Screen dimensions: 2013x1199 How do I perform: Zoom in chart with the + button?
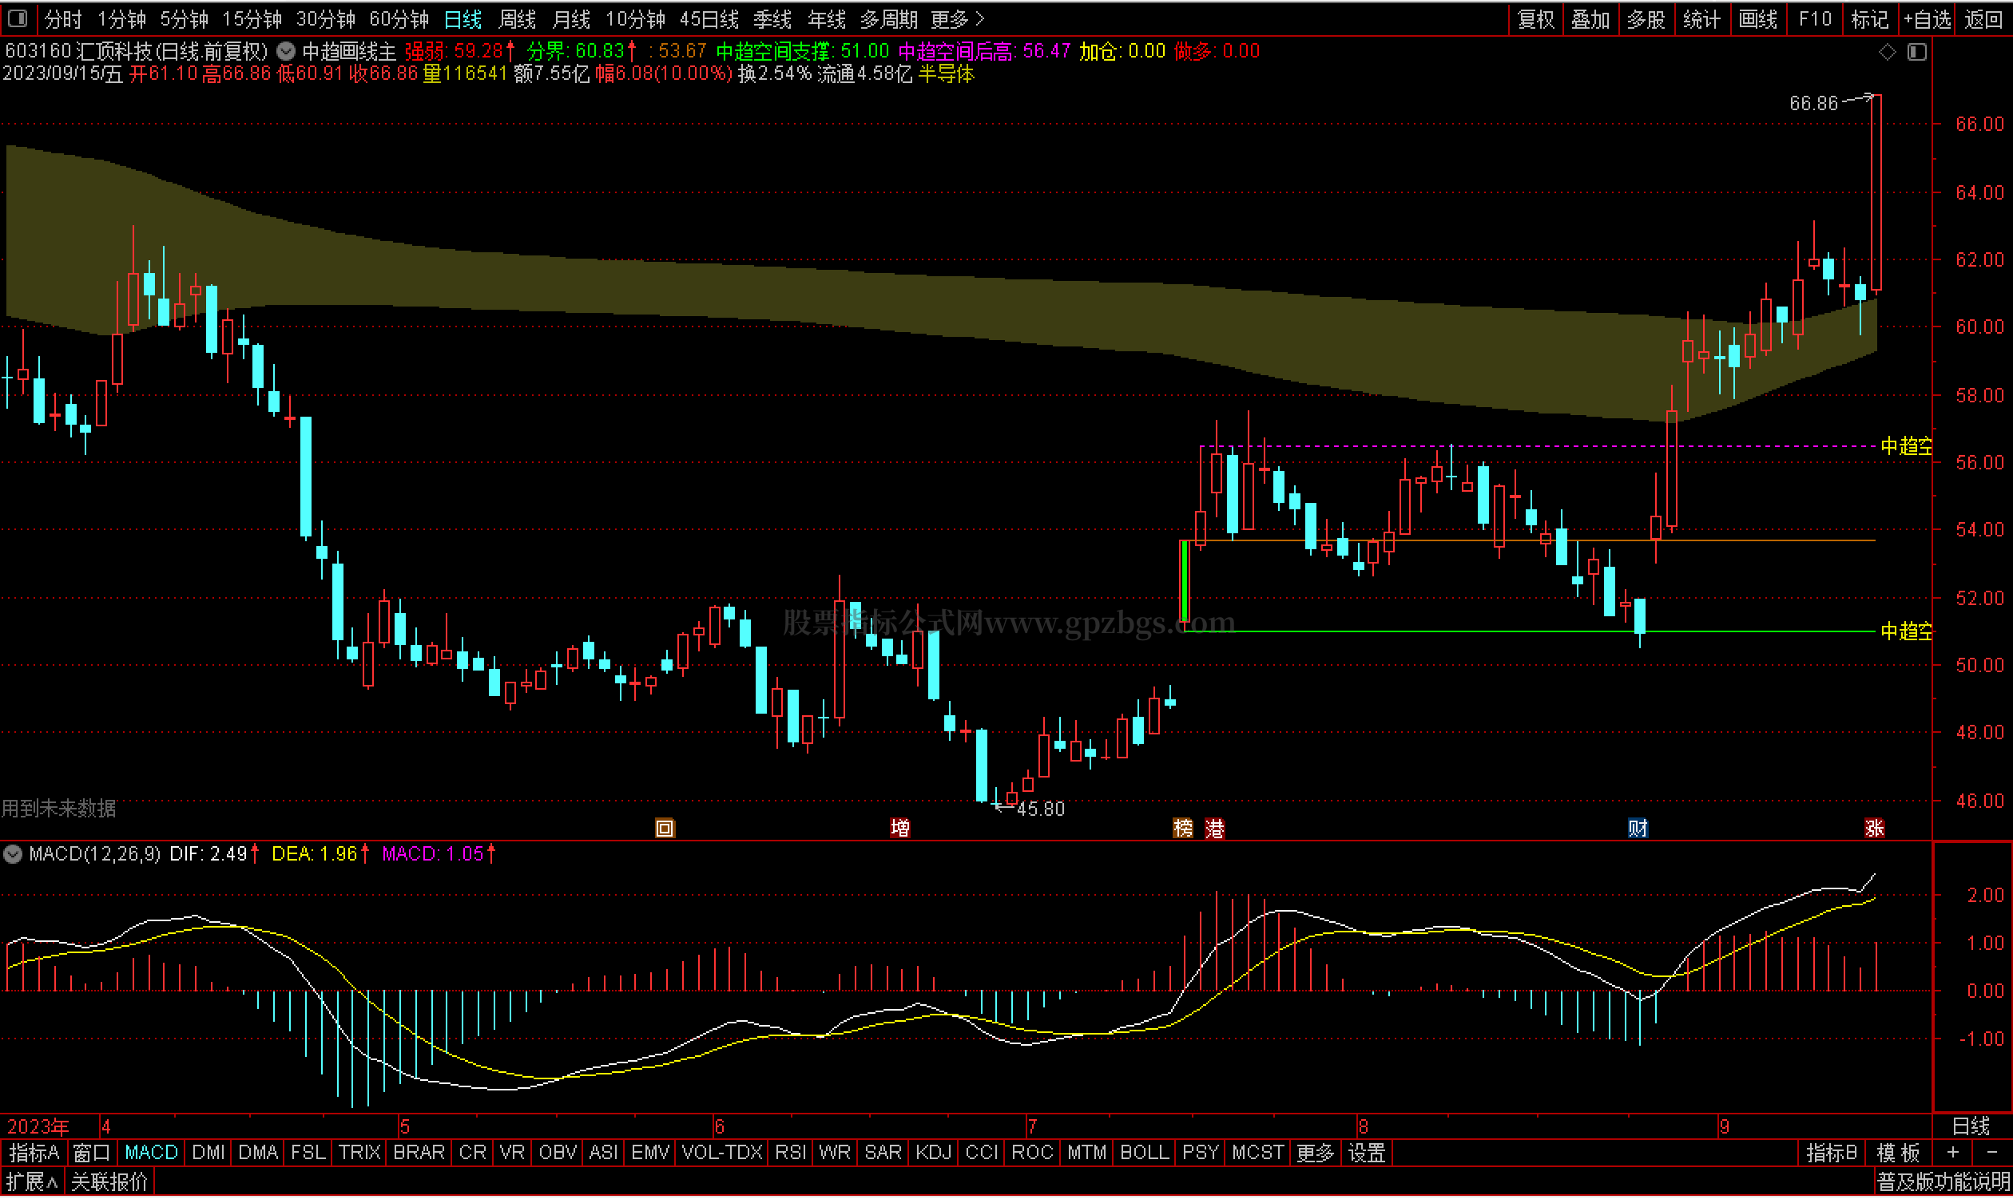pos(1952,1153)
